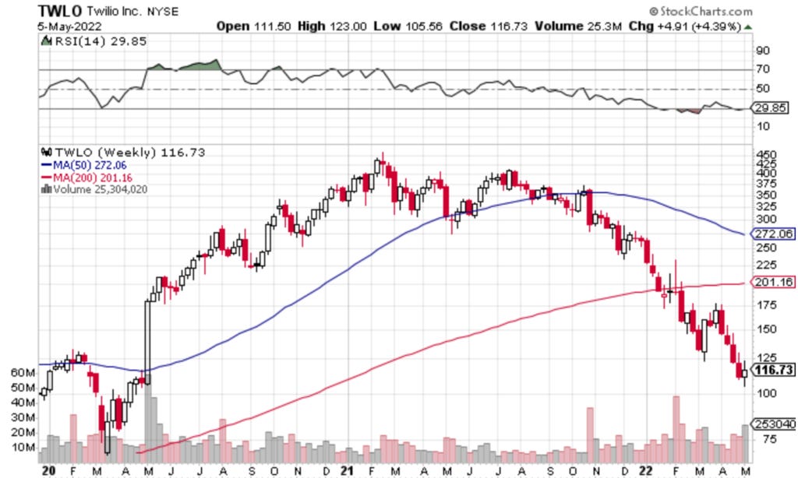Click the High 123.00 value
Screen dimensions: 798x478
(x=332, y=26)
